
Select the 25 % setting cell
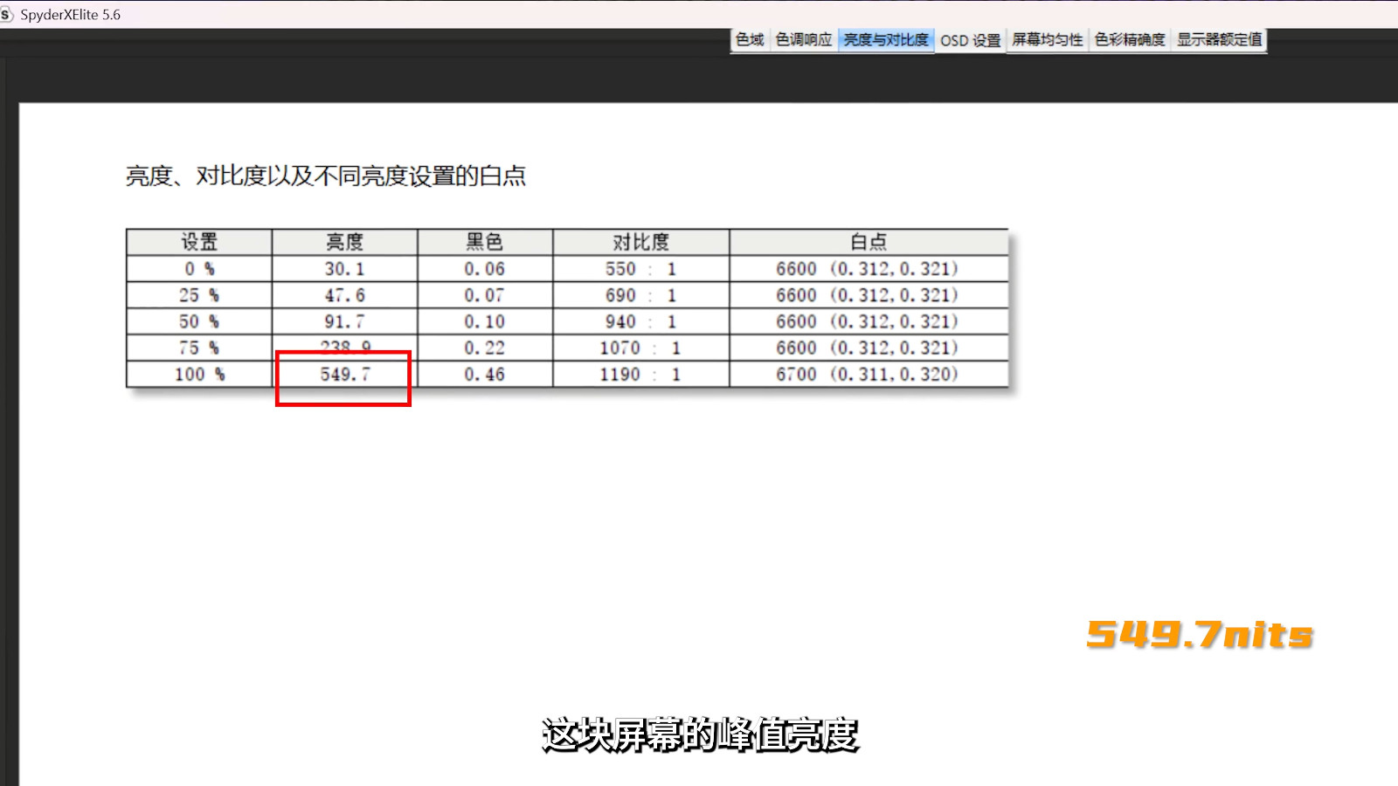tap(199, 295)
